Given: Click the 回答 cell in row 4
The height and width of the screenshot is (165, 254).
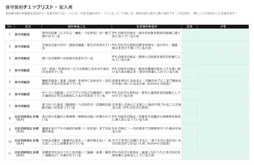Looking at the screenshot, I should pyautogui.click(x=189, y=71).
